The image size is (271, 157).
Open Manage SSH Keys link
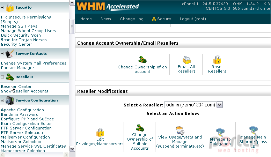[19, 26]
